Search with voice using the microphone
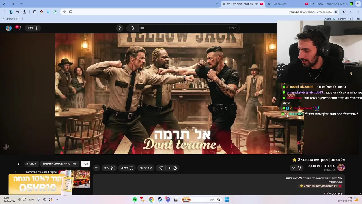 coord(120,28)
